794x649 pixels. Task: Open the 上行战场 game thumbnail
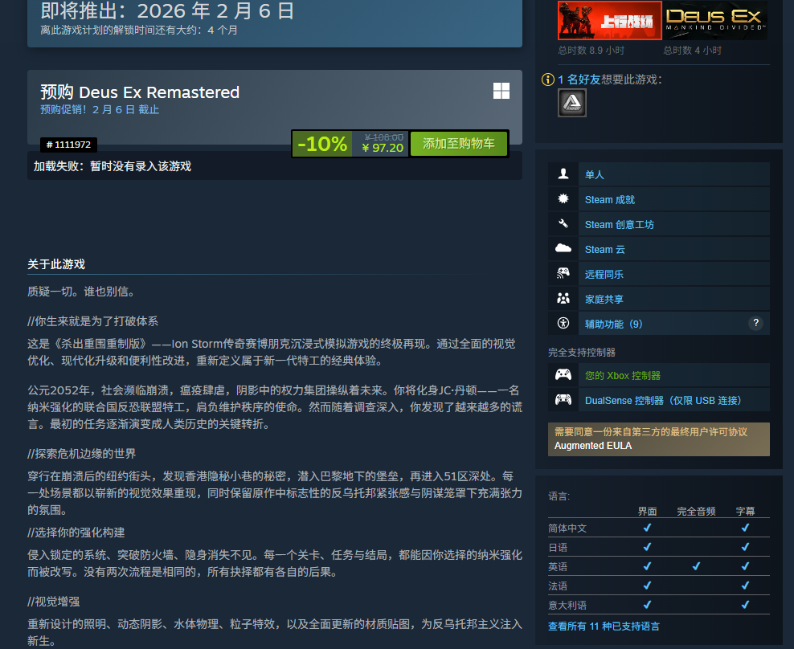610,20
